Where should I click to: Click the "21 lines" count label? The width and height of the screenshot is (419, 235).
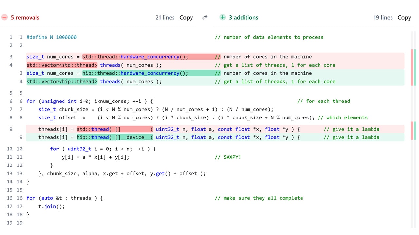tap(165, 18)
